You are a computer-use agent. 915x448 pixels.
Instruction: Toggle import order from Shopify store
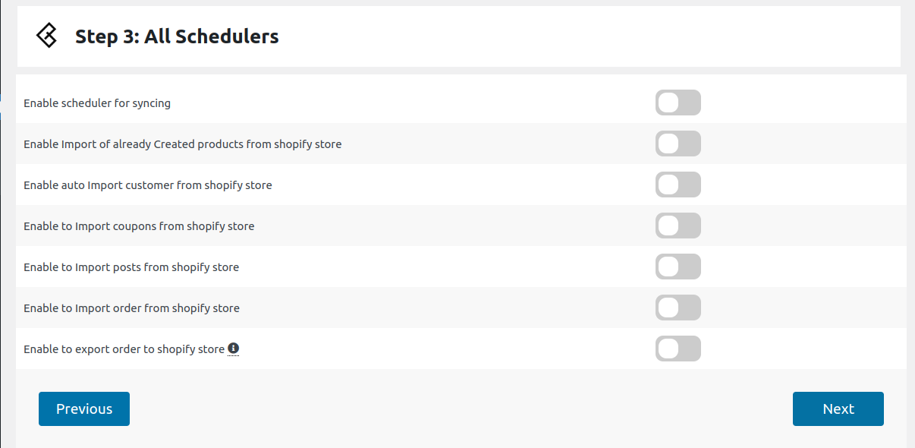[678, 308]
